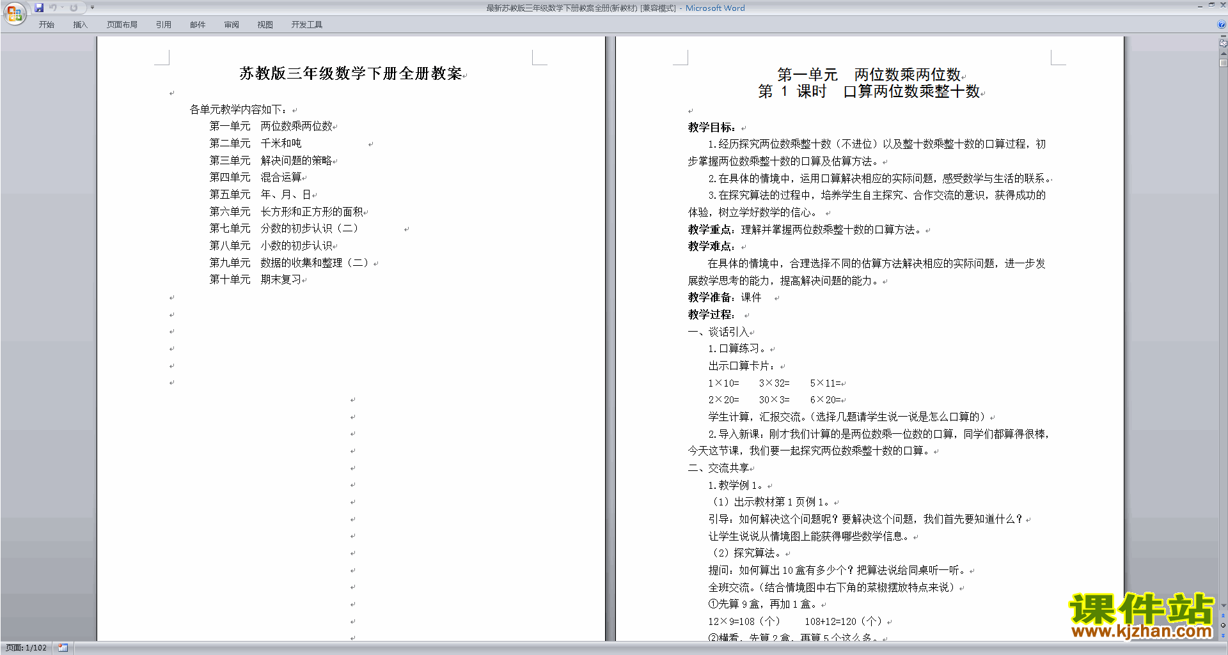The height and width of the screenshot is (655, 1228).
Task: Click the line ①先算 9 盒，再加 1 盒。
Action: (x=762, y=604)
